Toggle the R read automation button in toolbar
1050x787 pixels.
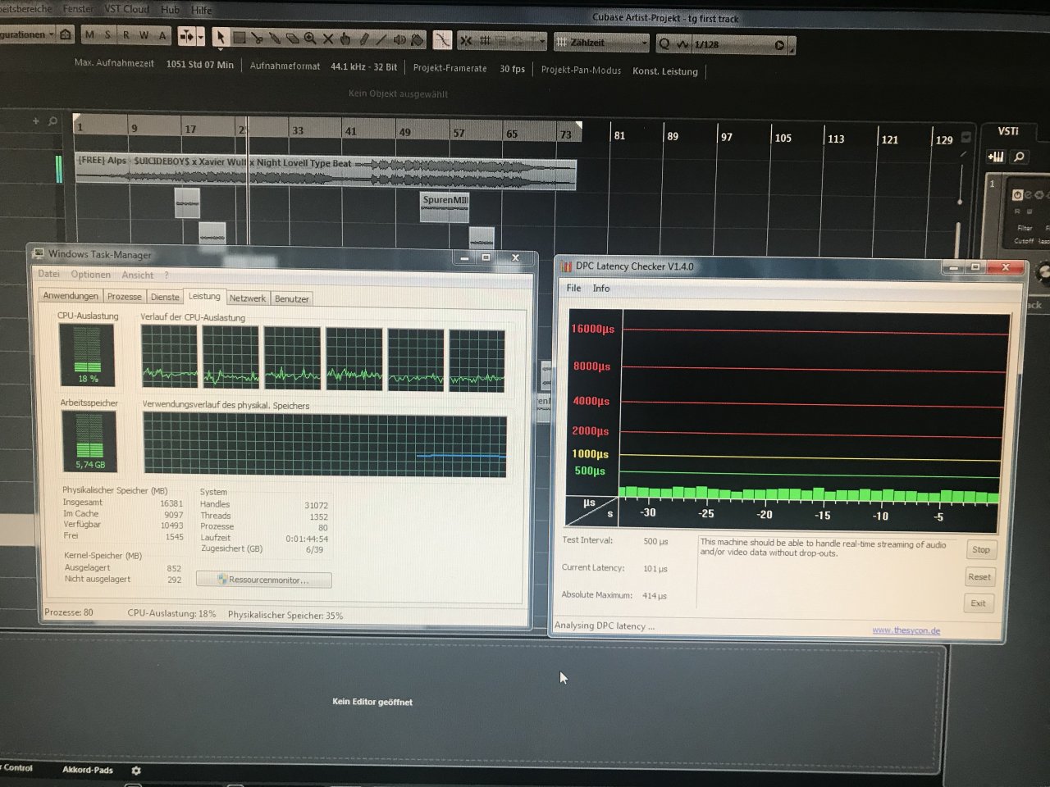point(126,35)
